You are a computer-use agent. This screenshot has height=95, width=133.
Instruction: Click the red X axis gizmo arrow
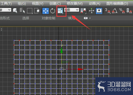point(81,69)
